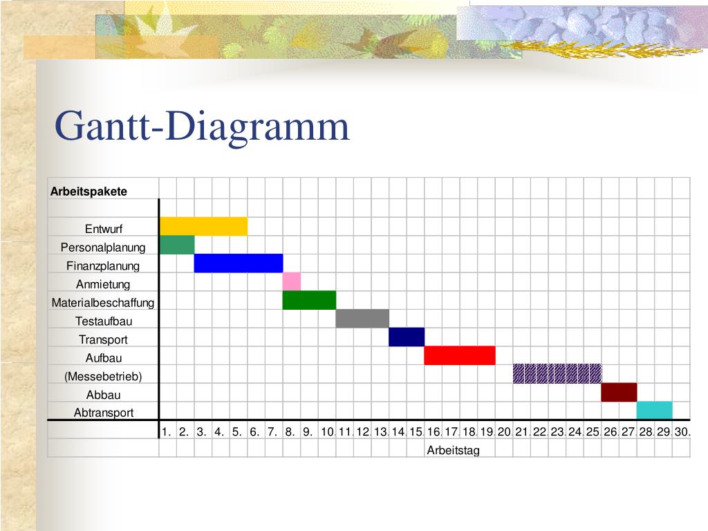
Task: Click the Testaufbau row label
Action: pos(104,321)
